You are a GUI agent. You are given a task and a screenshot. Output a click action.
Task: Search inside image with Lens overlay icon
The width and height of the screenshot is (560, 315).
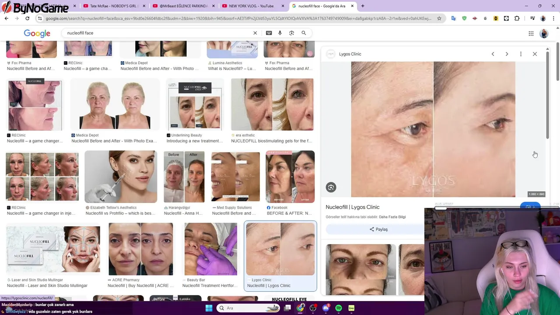click(331, 187)
